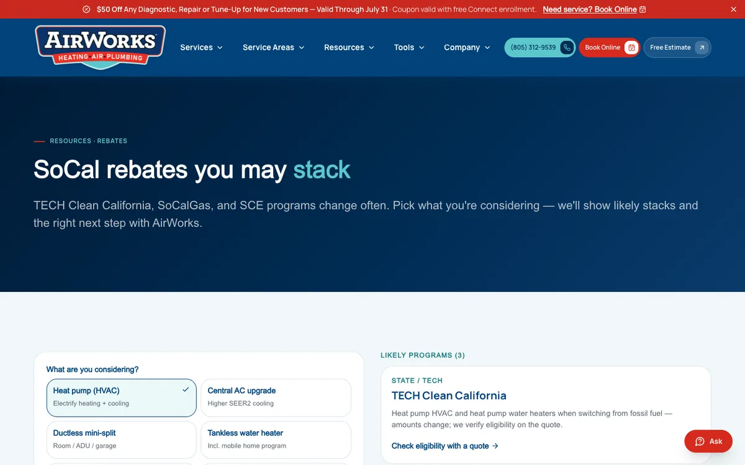Select Central AC upgrade option
The width and height of the screenshot is (745, 465).
click(276, 397)
